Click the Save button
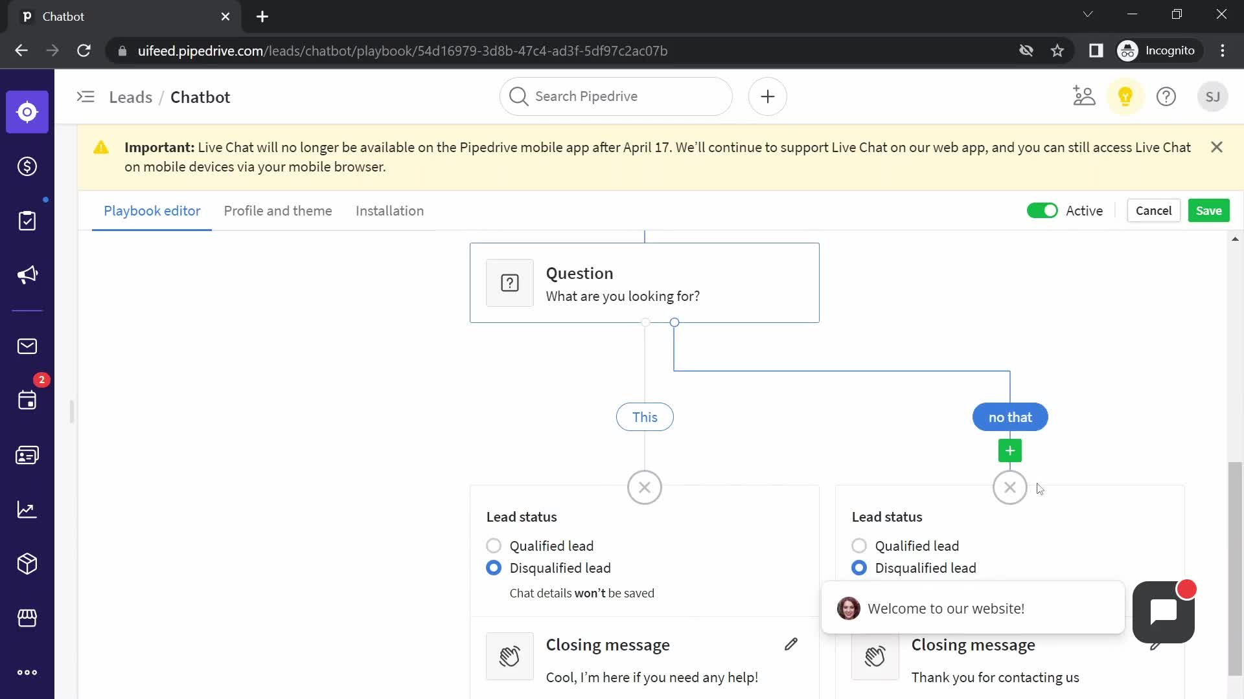The height and width of the screenshot is (699, 1244). tap(1208, 211)
